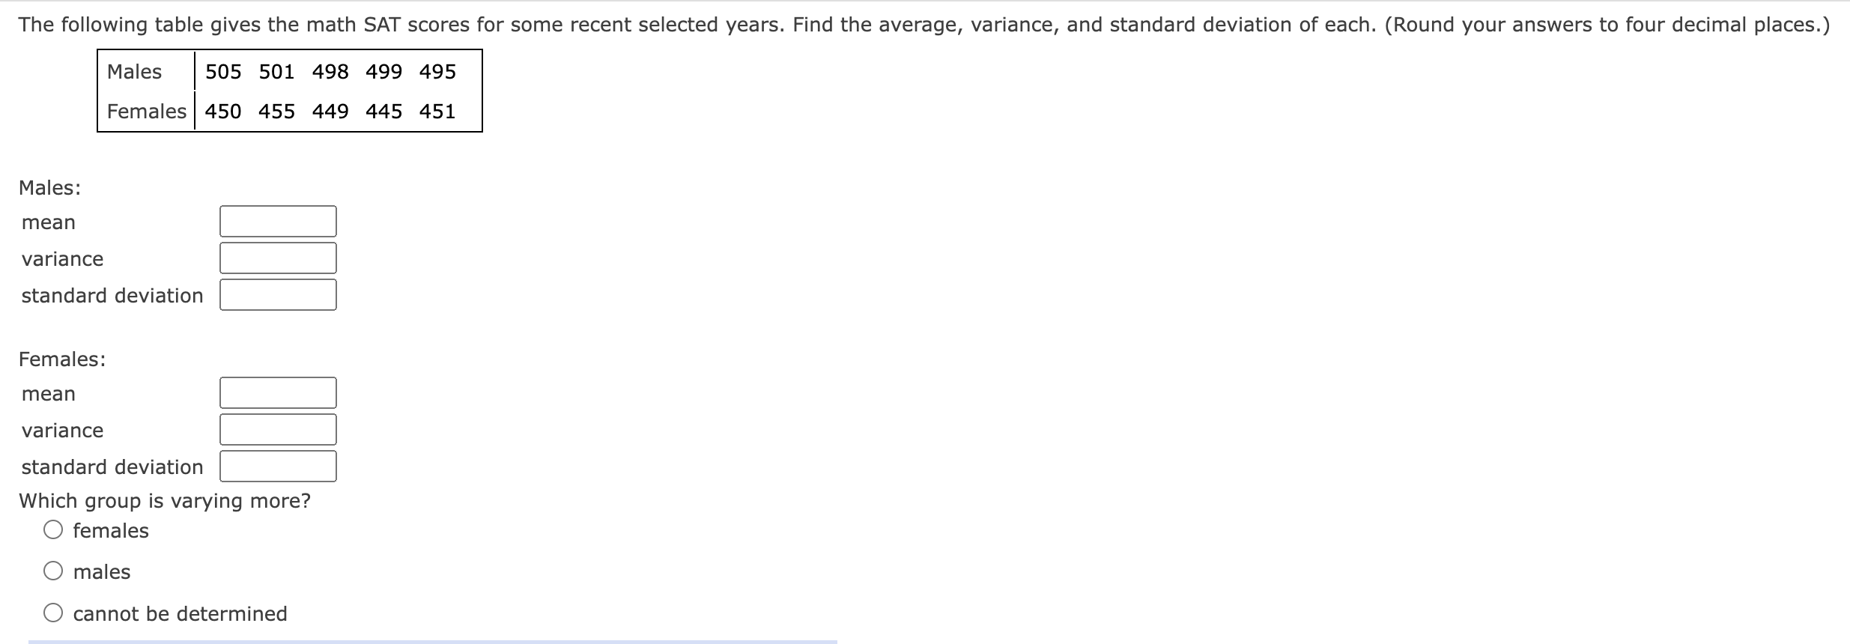This screenshot has width=1850, height=644.
Task: Click the Males mean input field
Action: tap(277, 220)
